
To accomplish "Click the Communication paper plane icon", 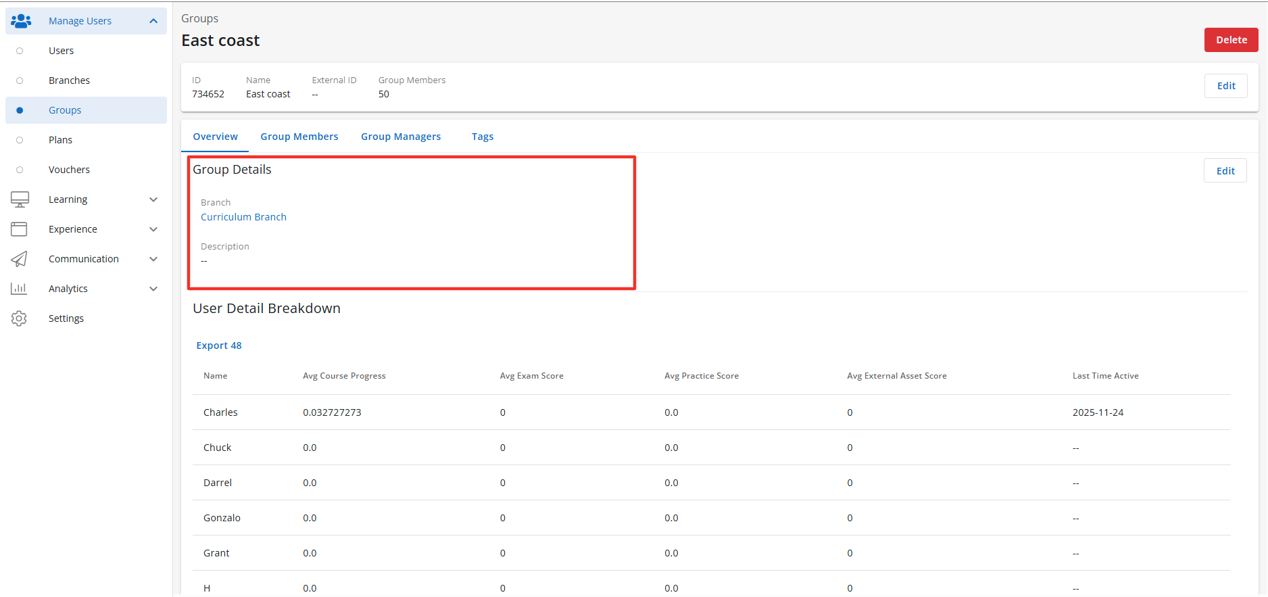I will (x=20, y=259).
